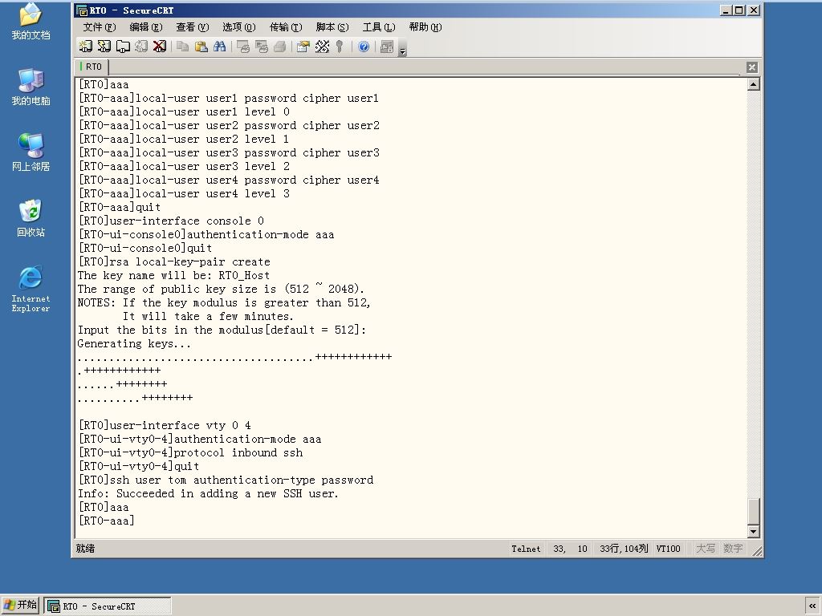Click the Find binoculars icon
The height and width of the screenshot is (616, 822).
coord(220,47)
